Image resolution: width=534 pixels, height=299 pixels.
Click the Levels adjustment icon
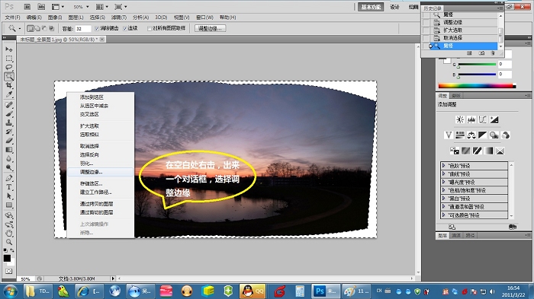(x=471, y=119)
